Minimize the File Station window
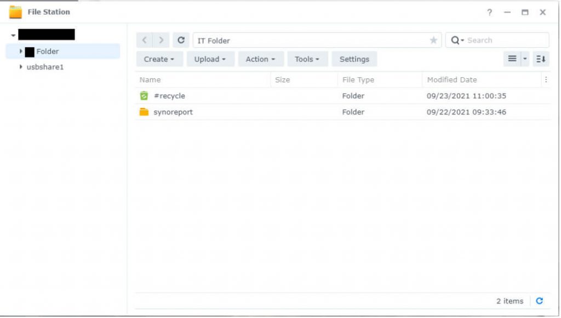Image resolution: width=561 pixels, height=318 pixels. 507,12
